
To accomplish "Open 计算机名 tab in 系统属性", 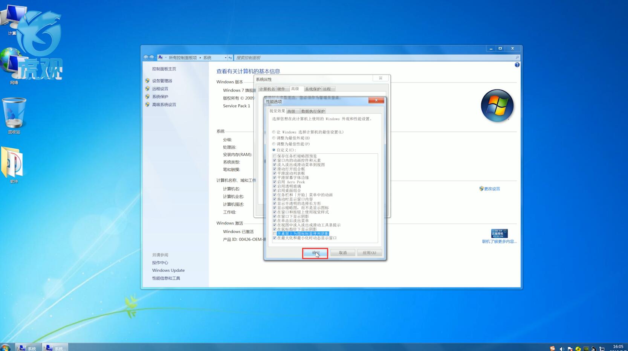I will pos(267,89).
